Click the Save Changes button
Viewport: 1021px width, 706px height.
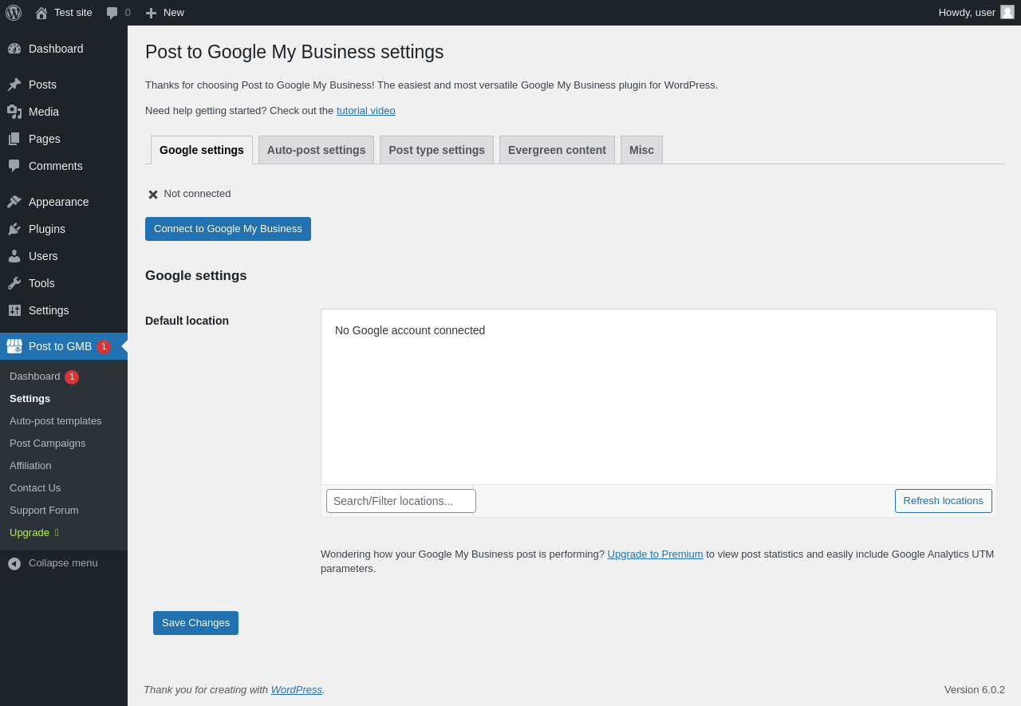(195, 623)
